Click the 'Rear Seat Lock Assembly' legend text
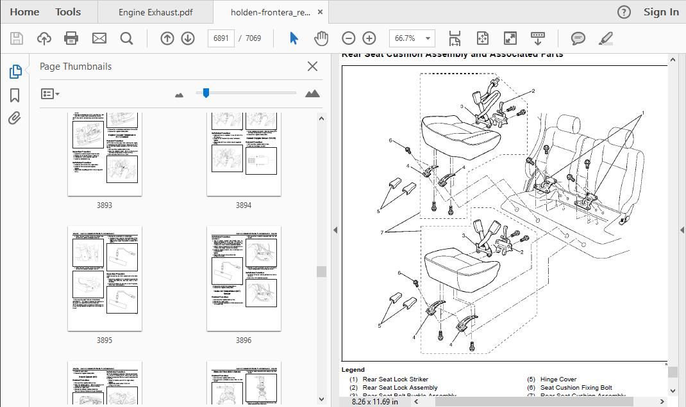Image resolution: width=686 pixels, height=407 pixels. [400, 387]
